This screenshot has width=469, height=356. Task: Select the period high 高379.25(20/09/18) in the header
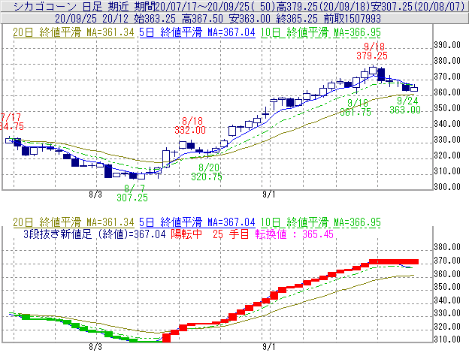323,6
